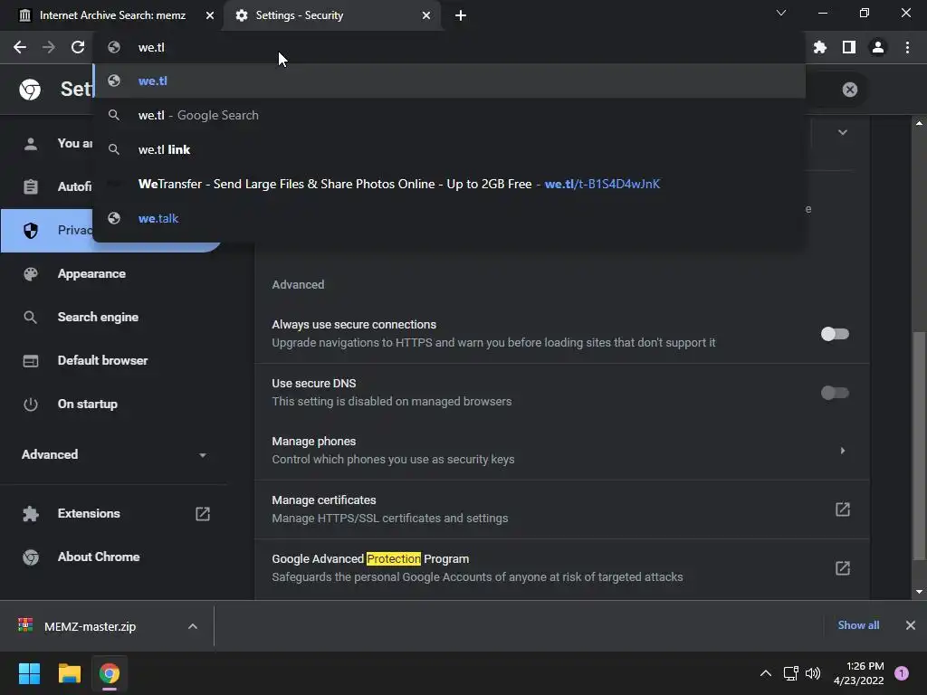This screenshot has width=927, height=695.
Task: Click the Search engine magnifier icon
Action: (30, 318)
